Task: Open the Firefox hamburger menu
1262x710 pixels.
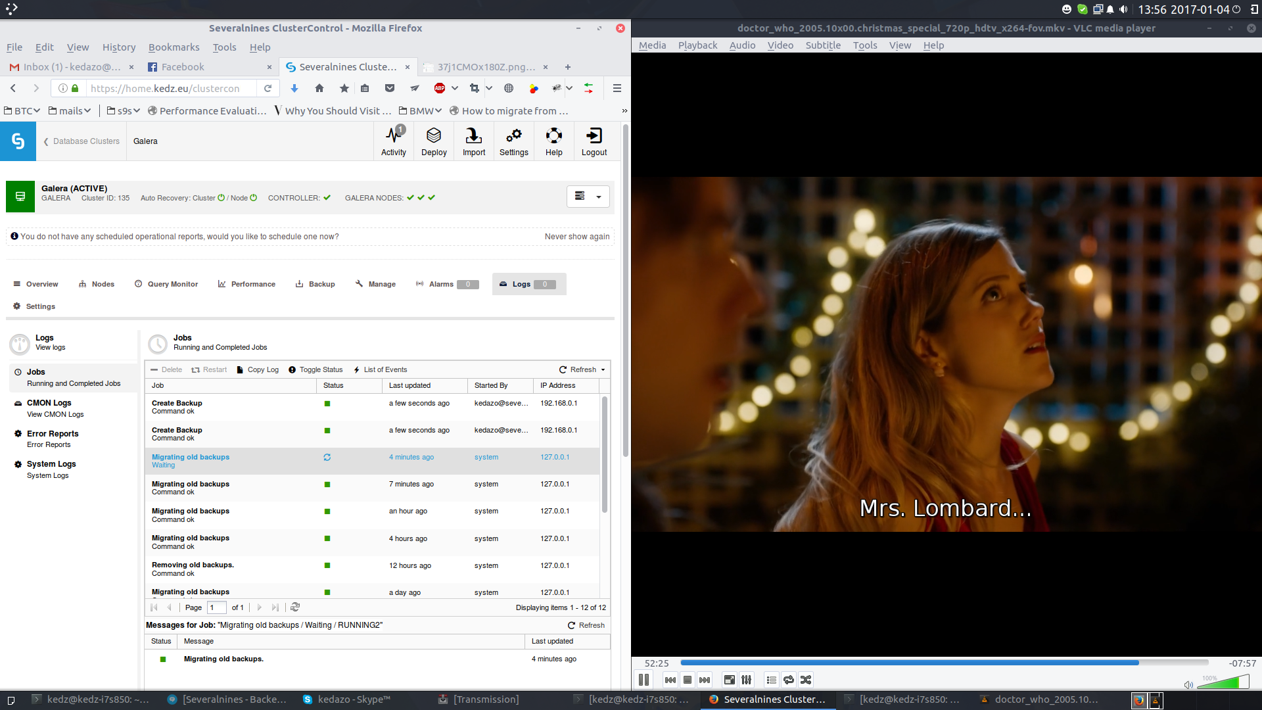Action: pyautogui.click(x=617, y=88)
